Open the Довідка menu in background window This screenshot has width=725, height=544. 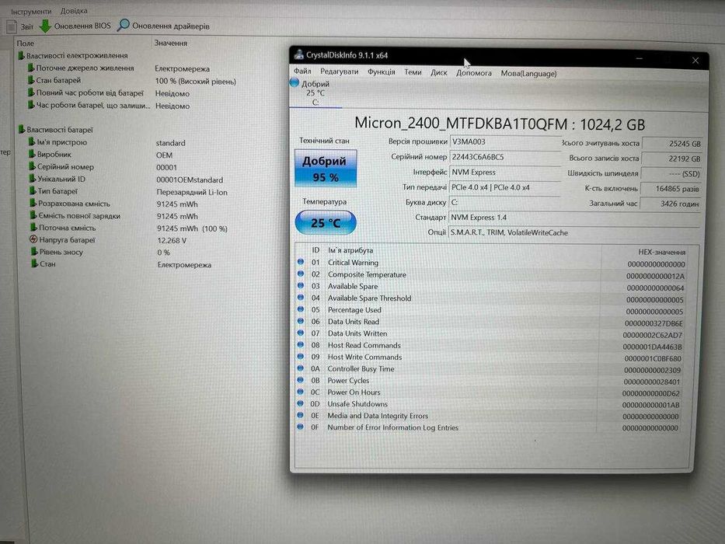coord(74,11)
